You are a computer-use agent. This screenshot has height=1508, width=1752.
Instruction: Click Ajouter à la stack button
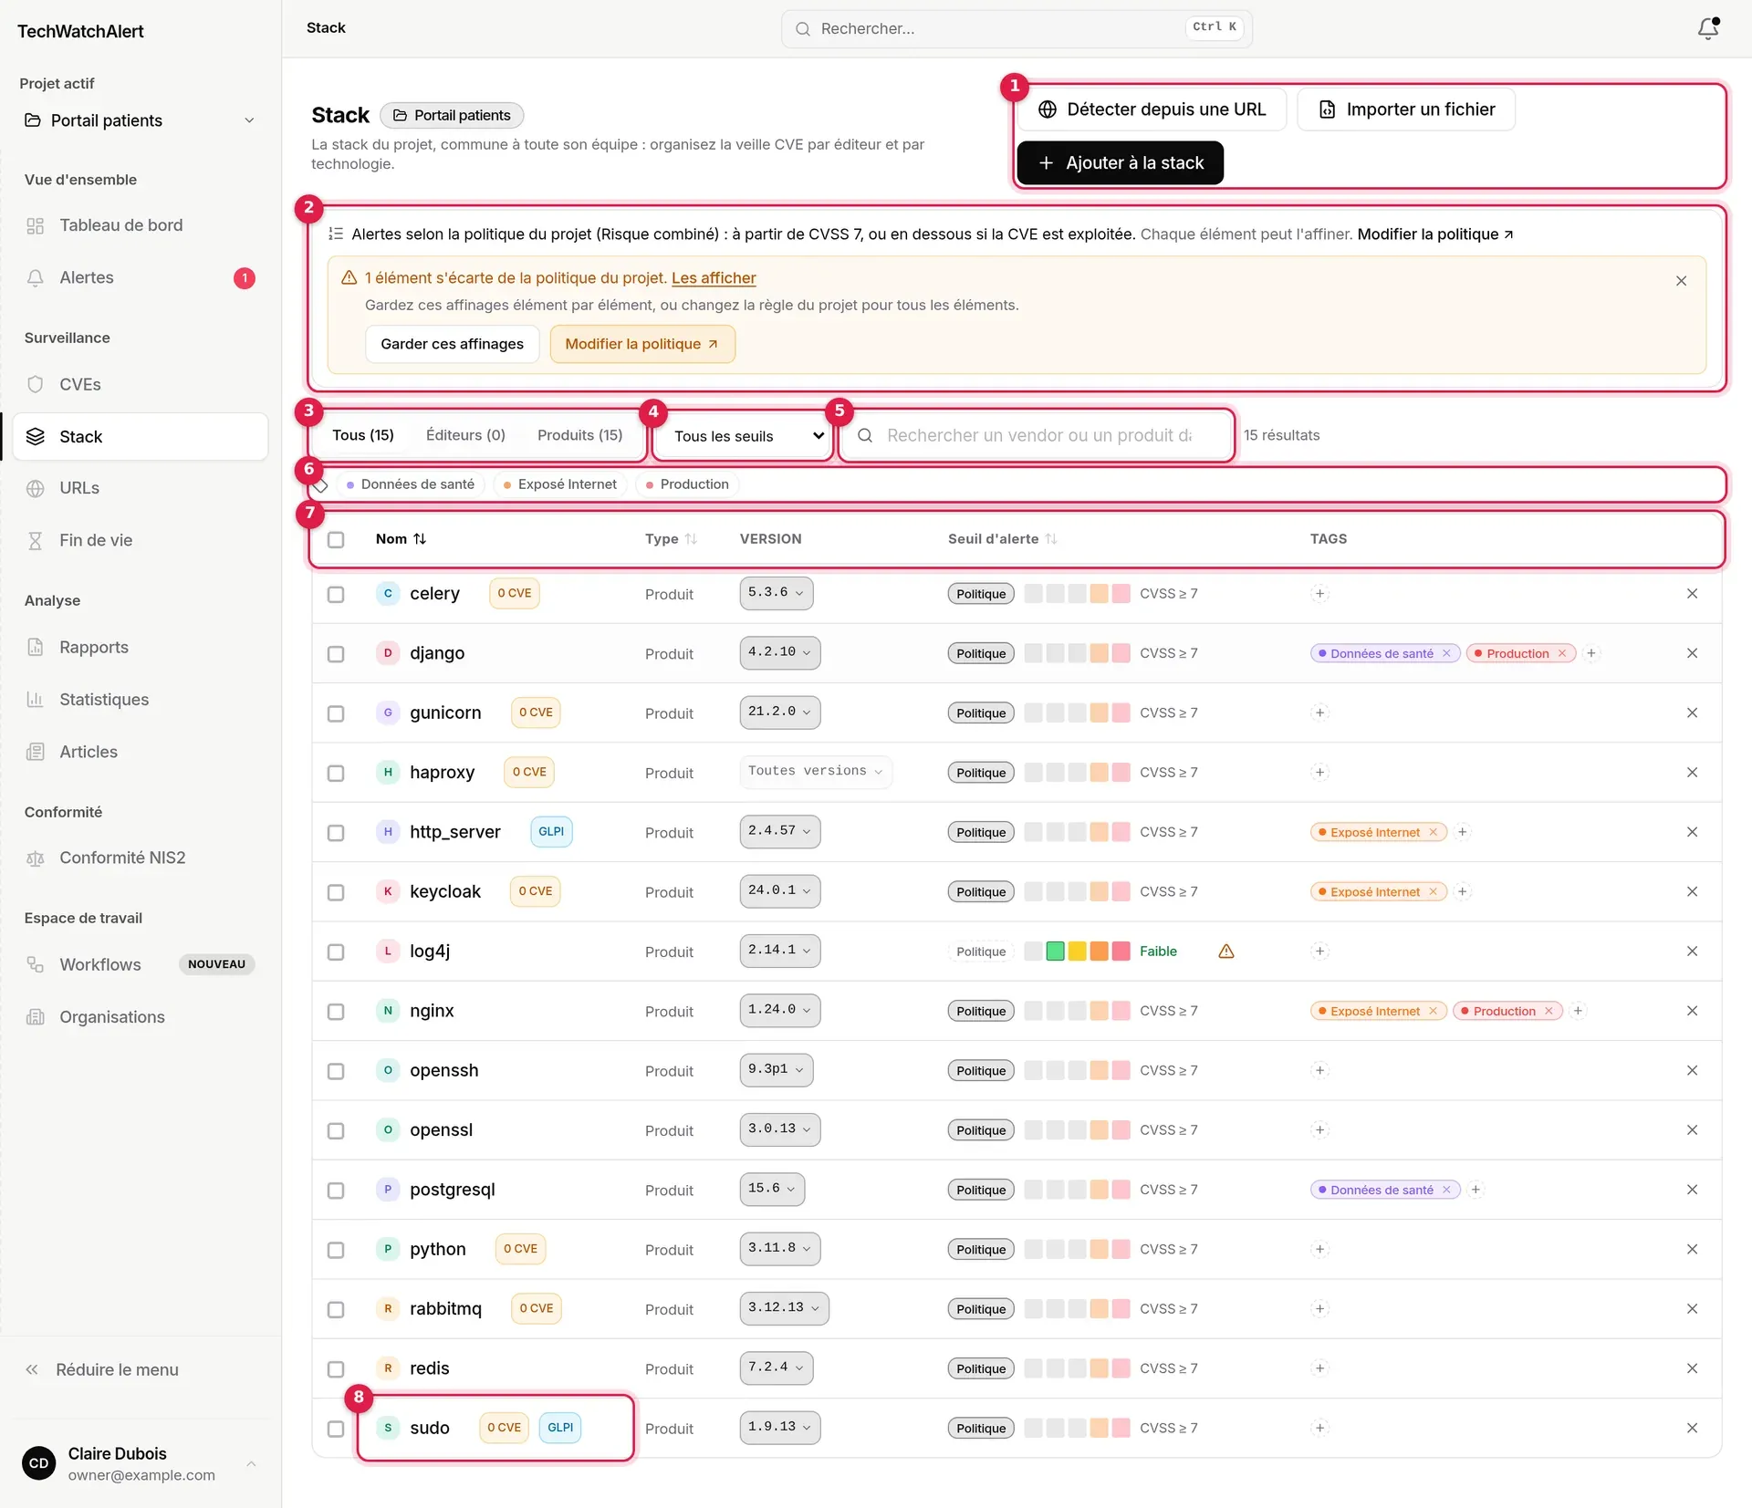(1120, 162)
